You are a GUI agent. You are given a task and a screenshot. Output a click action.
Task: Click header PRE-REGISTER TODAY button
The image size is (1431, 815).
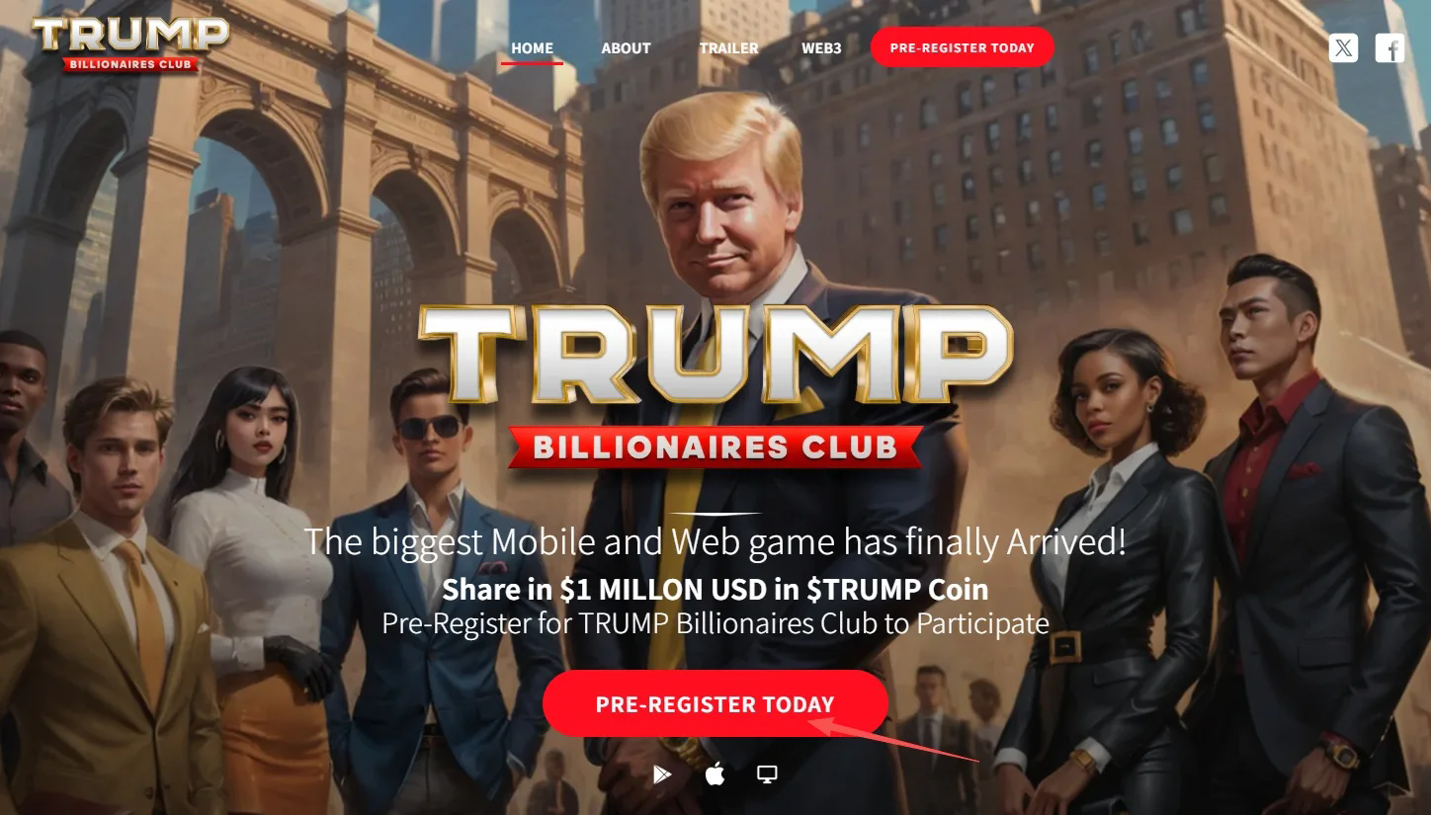(x=962, y=47)
